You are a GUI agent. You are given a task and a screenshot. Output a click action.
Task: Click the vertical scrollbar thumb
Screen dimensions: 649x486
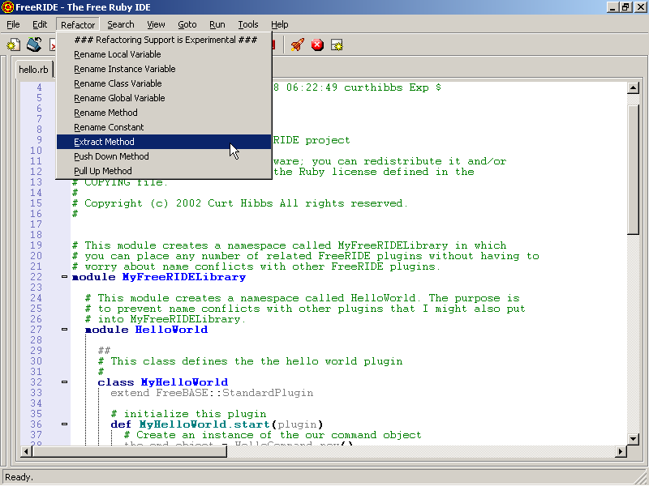point(633,169)
